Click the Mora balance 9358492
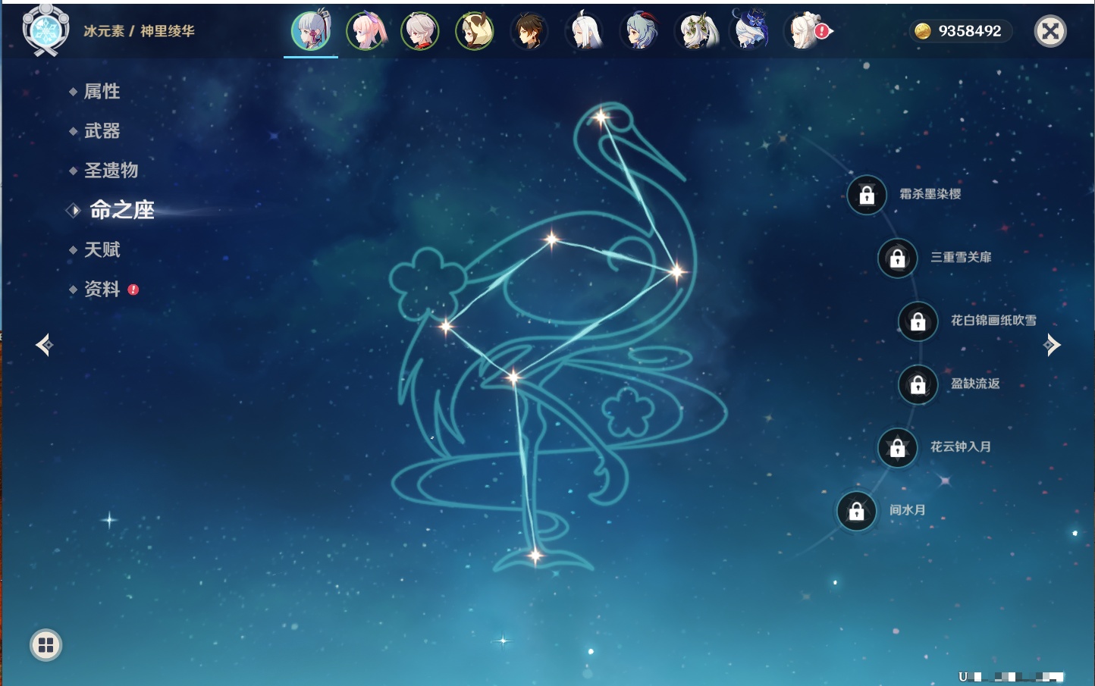The height and width of the screenshot is (686, 1095). coord(970,31)
